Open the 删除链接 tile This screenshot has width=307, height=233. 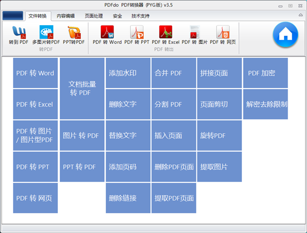tap(128, 198)
